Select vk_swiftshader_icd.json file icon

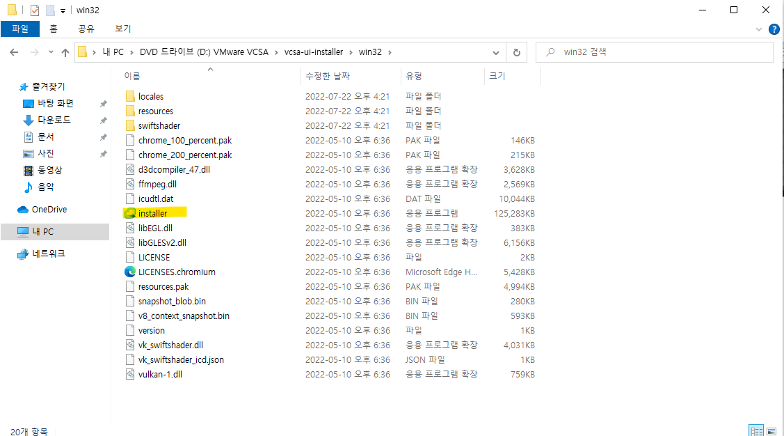click(x=130, y=359)
